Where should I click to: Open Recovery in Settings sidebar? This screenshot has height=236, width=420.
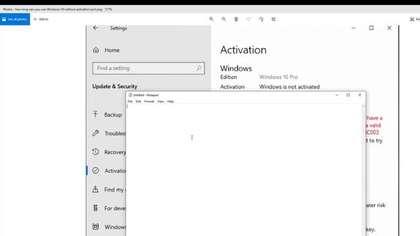[109, 152]
